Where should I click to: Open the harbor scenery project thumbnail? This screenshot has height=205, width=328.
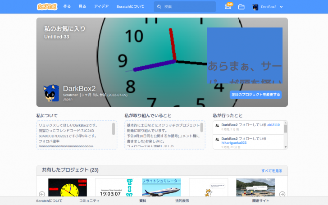click(x=255, y=187)
